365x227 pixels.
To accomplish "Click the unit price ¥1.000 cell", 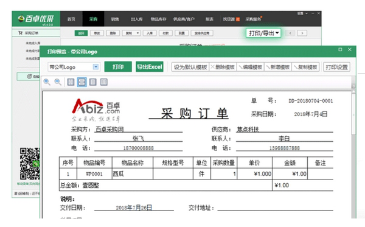I will pos(255,174).
